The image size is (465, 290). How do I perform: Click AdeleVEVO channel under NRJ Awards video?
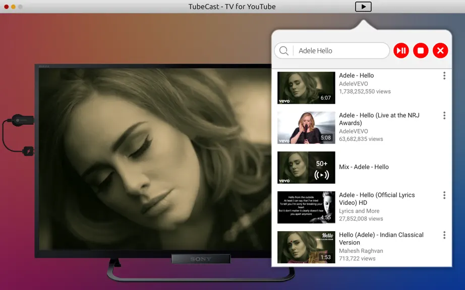point(353,131)
